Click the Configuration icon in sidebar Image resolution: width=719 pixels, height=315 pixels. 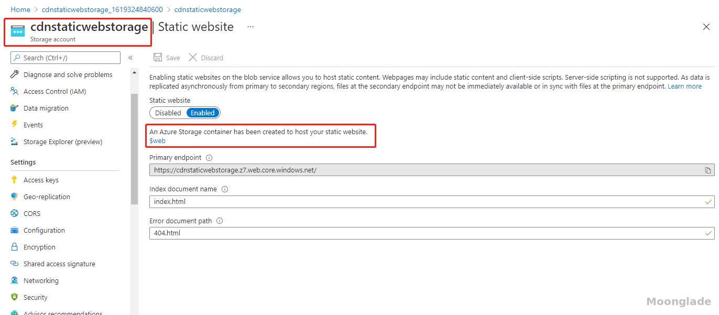point(15,230)
